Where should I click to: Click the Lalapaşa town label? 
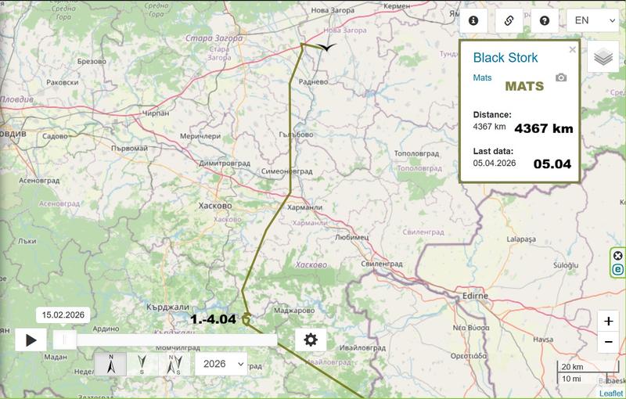pos(521,239)
